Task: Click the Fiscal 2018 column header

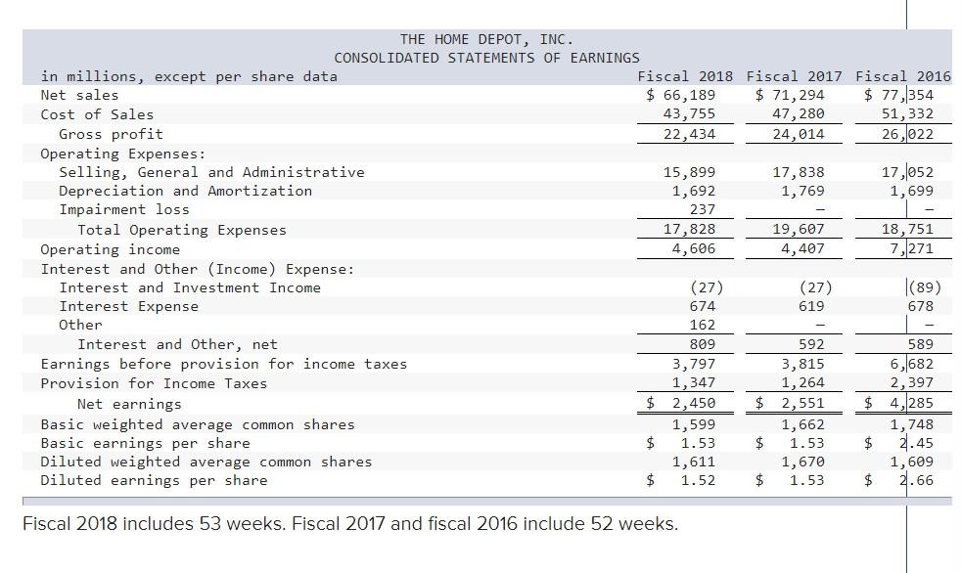Action: click(x=685, y=76)
